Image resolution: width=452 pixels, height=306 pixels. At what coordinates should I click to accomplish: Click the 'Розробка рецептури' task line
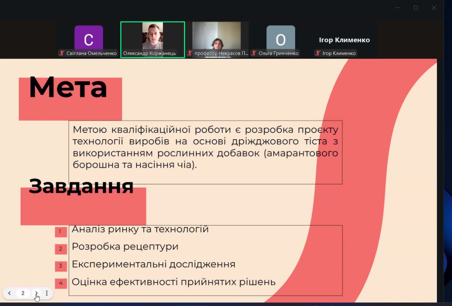pyautogui.click(x=125, y=246)
